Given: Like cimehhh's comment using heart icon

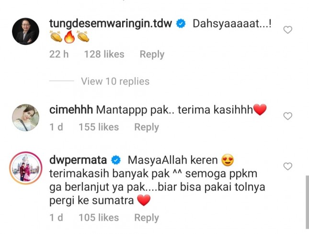Looking at the screenshot, I should [288, 116].
